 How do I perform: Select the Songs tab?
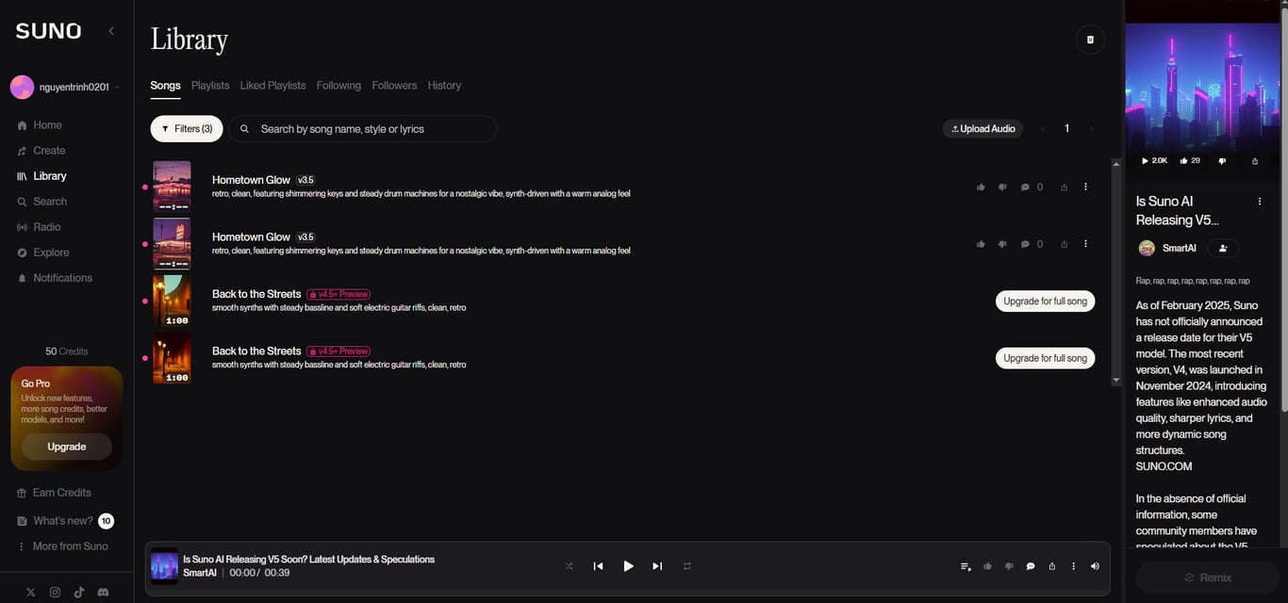pyautogui.click(x=165, y=86)
